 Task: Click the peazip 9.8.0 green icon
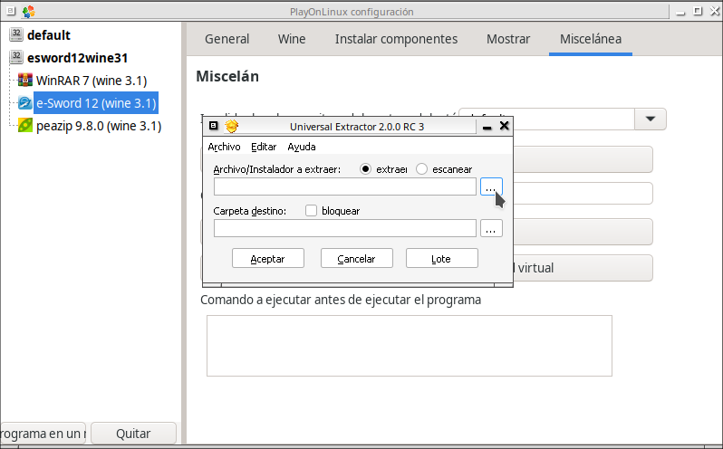click(x=24, y=125)
